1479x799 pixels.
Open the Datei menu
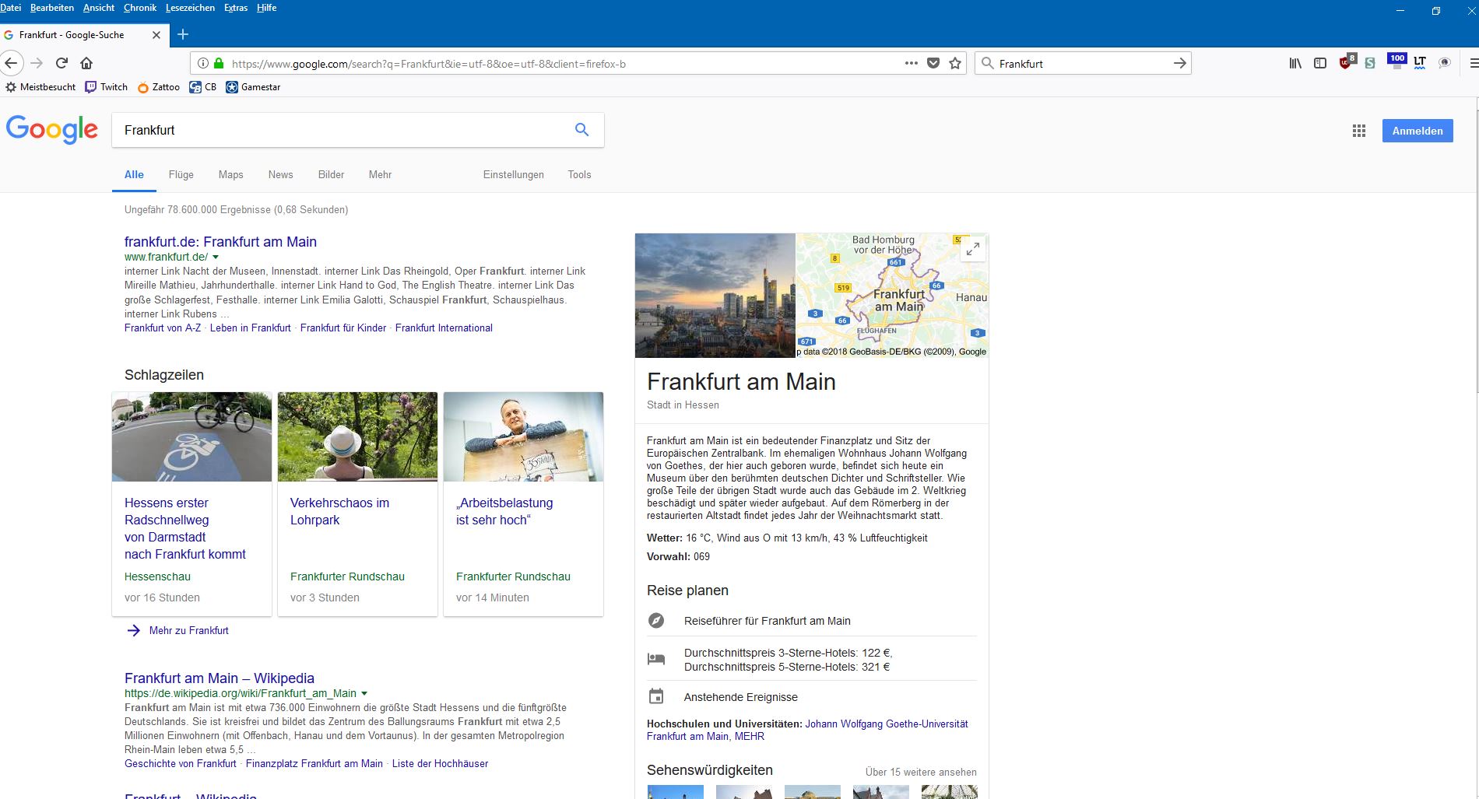coord(11,8)
